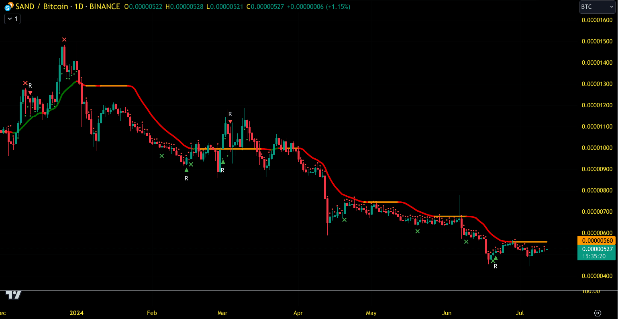Viewport: 618px width, 319px height.
Task: Click 0.00000400 on the price scale
Action: click(x=597, y=276)
